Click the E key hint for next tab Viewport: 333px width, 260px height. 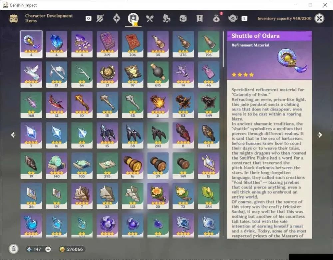(244, 18)
